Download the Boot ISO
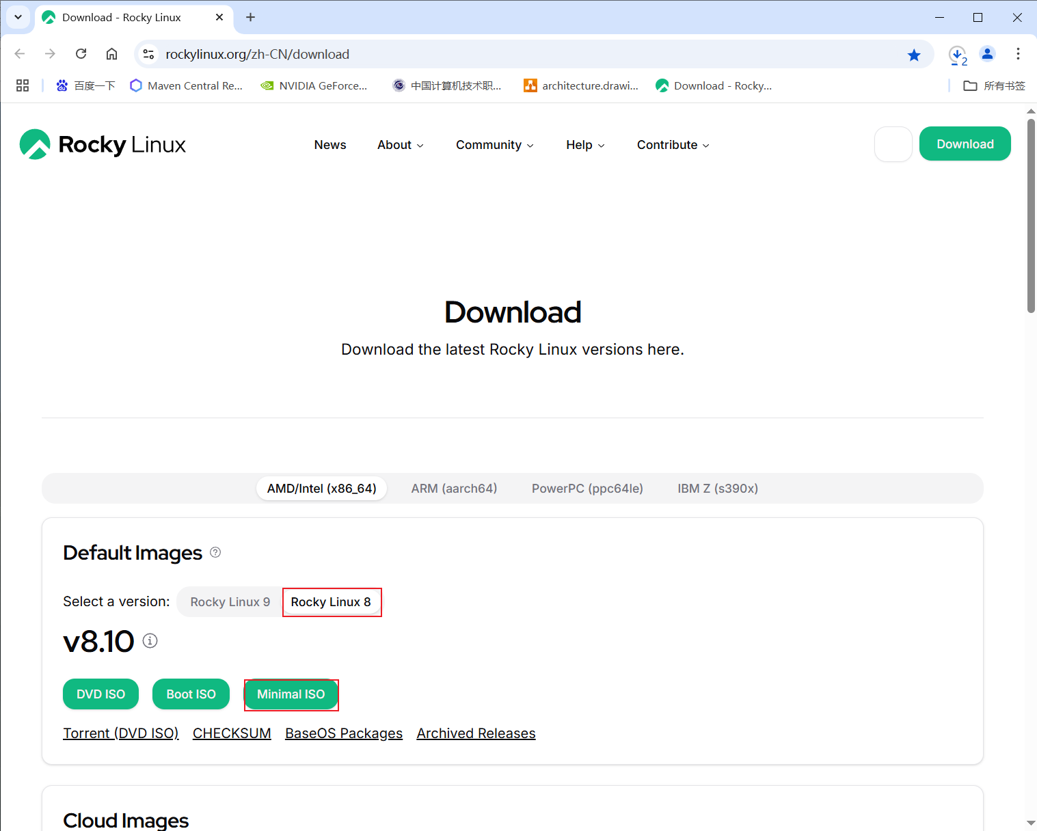 [191, 694]
